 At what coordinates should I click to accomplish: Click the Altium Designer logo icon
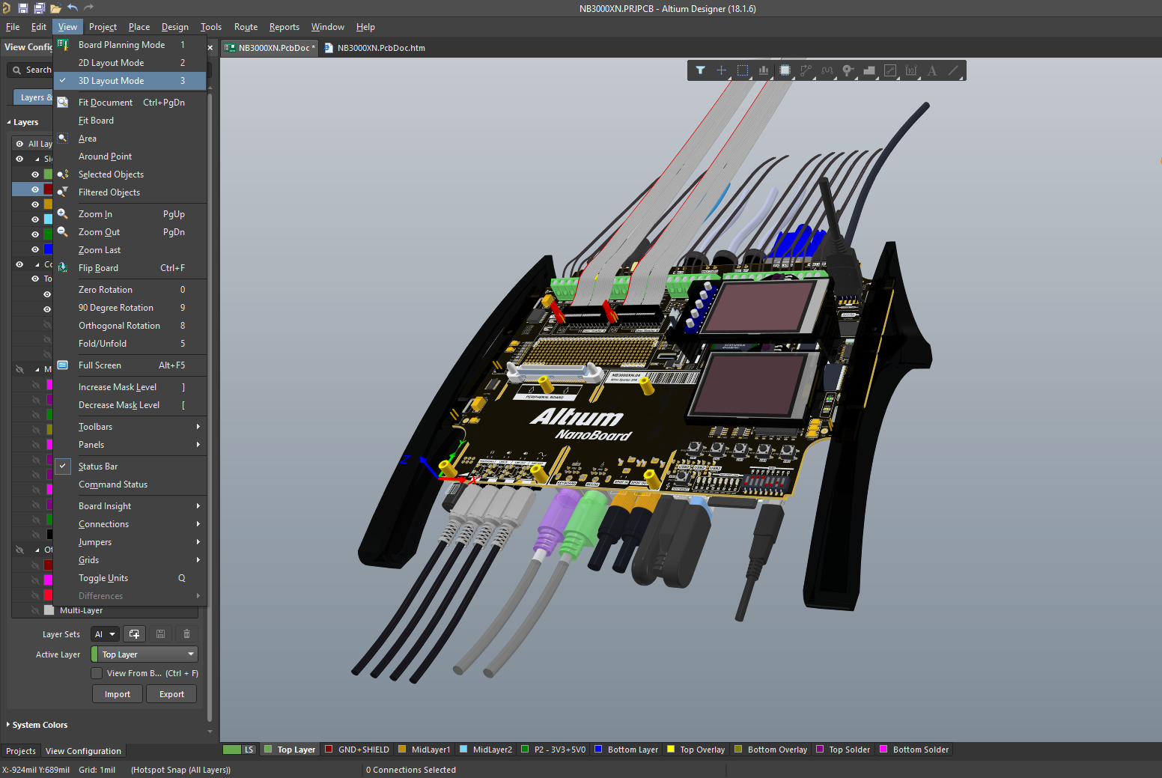click(7, 8)
